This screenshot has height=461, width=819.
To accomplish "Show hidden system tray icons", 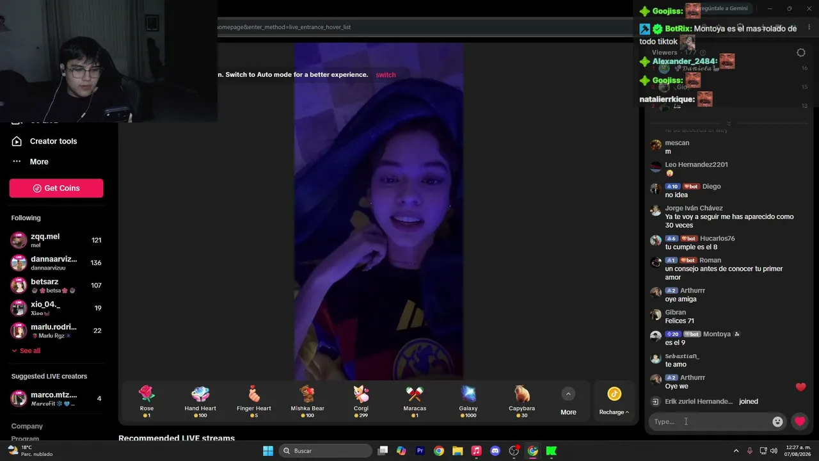I will [736, 451].
